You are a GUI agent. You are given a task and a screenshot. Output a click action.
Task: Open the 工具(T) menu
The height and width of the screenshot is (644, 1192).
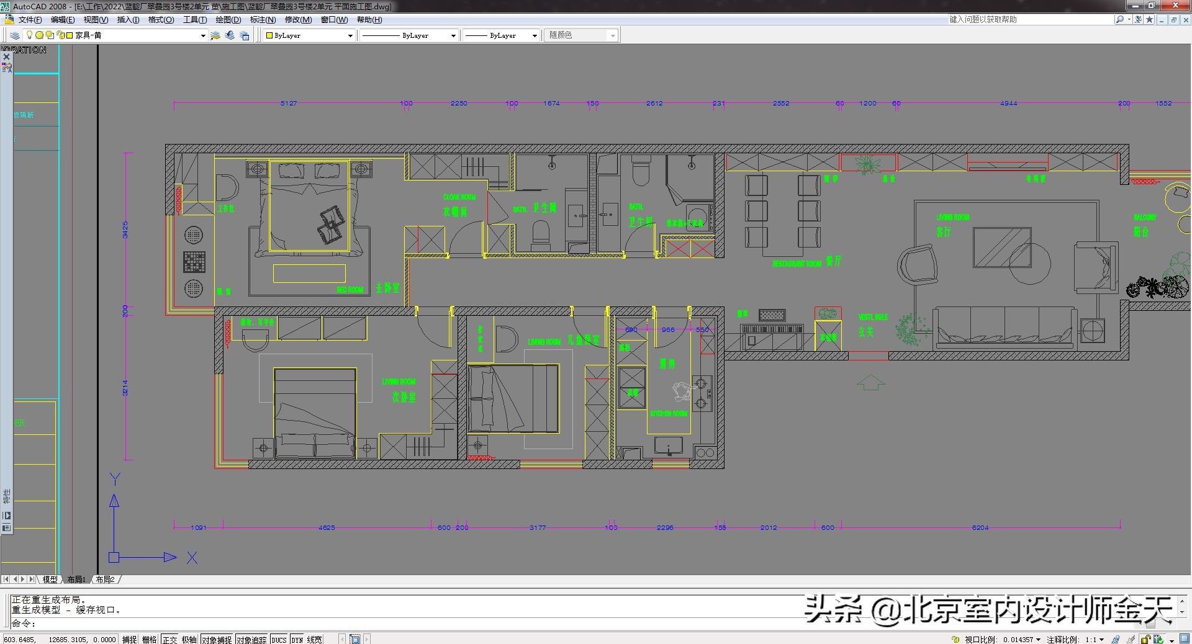tap(195, 20)
